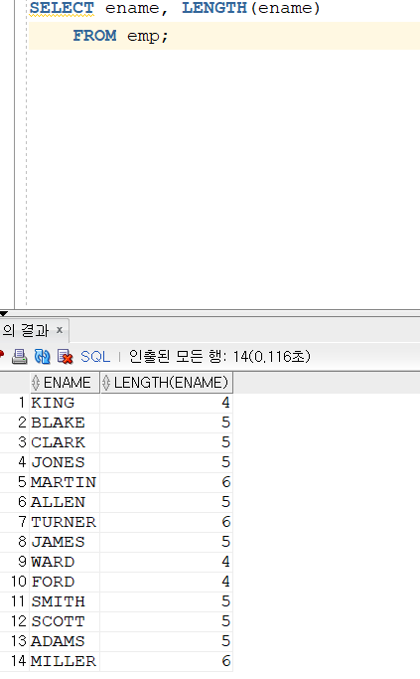The image size is (420, 679).
Task: Click row number 10 in the result grid
Action: tap(15, 582)
